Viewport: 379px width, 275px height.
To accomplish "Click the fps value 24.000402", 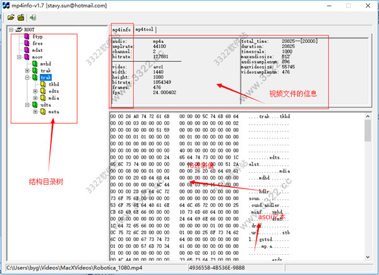I will [165, 92].
